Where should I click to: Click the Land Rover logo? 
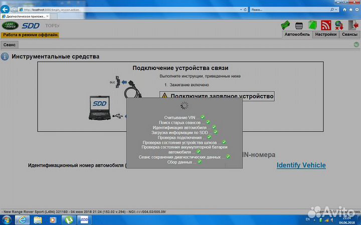click(10, 25)
